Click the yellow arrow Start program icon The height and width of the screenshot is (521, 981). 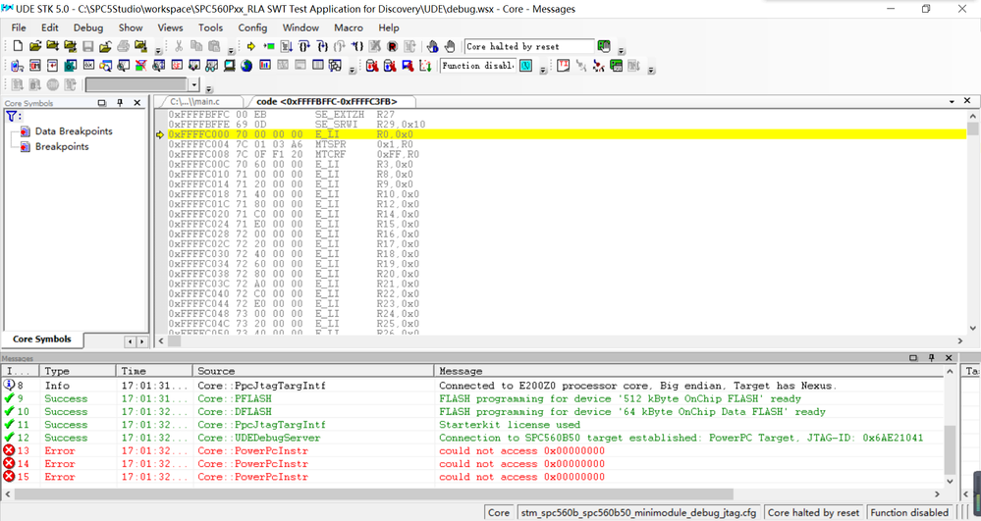(251, 46)
